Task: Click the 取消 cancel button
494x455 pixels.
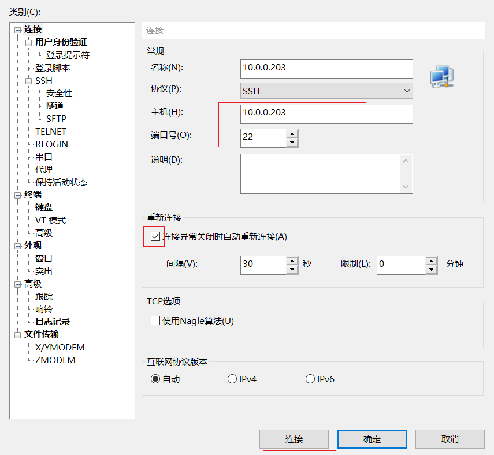Action: pos(450,439)
